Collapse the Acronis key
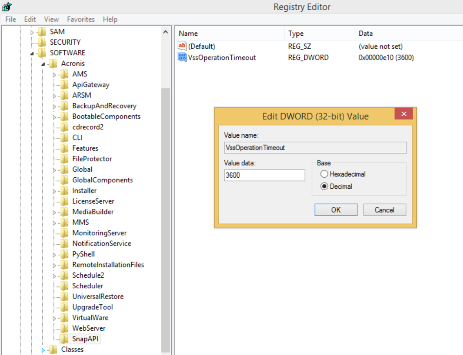This screenshot has width=463, height=355. (x=43, y=64)
